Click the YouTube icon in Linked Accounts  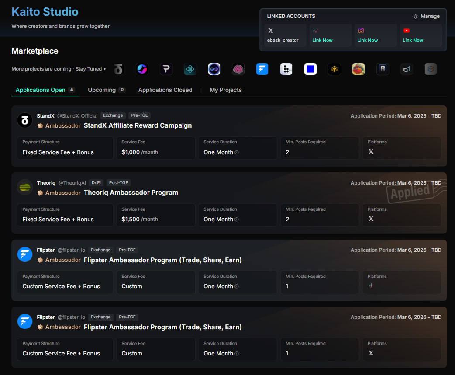[406, 30]
